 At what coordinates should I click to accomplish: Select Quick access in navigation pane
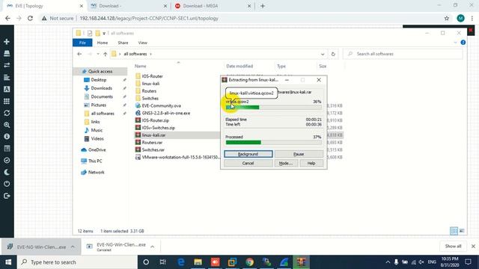[x=100, y=72]
